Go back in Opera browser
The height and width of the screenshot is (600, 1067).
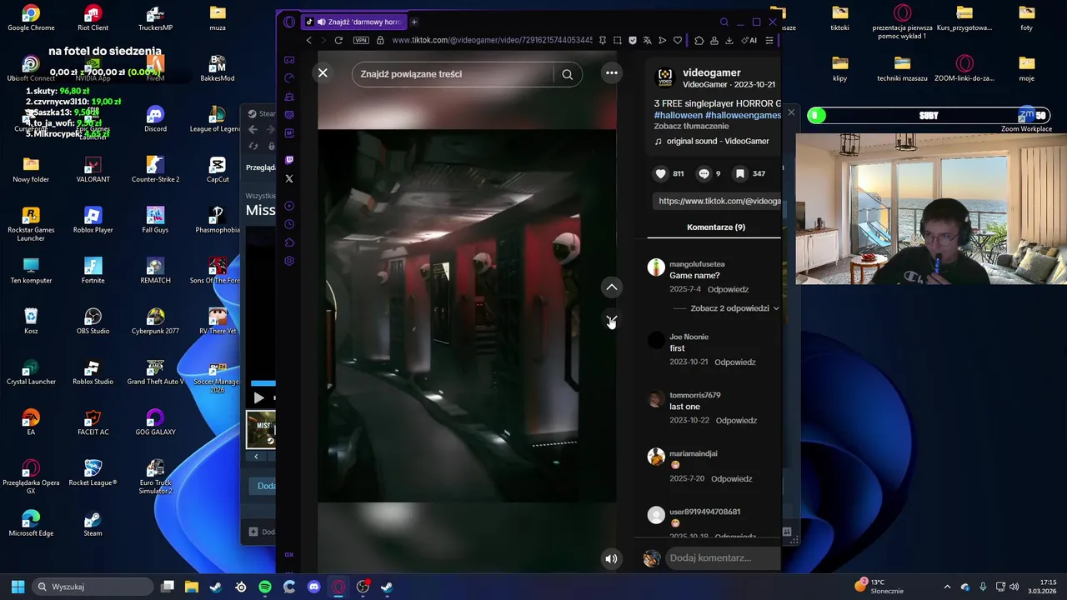[x=308, y=40]
